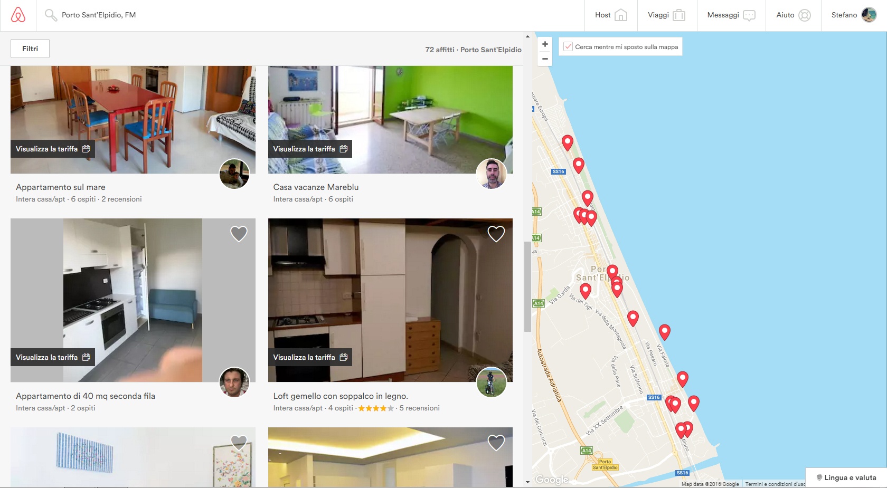Open the Stefano profile menu
The width and height of the screenshot is (887, 488).
(x=853, y=15)
